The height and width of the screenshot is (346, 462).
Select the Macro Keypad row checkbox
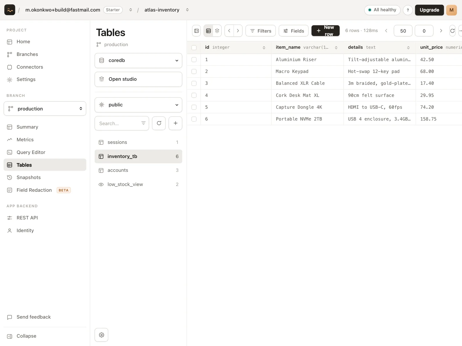(194, 71)
